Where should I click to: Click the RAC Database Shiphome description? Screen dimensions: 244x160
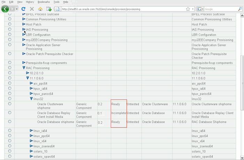[209, 122]
